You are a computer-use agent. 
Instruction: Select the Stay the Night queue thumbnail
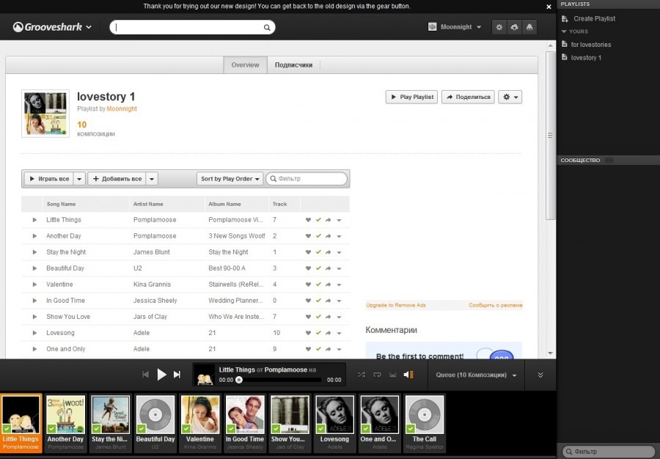pyautogui.click(x=110, y=423)
